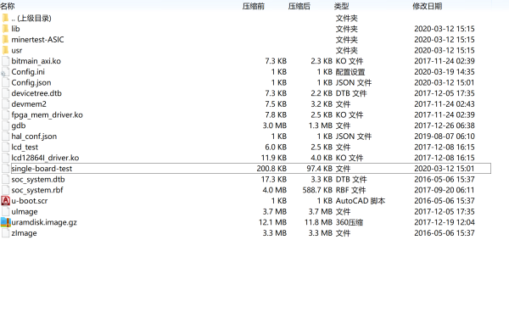Click the lcd_test file icon
Image resolution: width=509 pixels, height=318 pixels.
tap(5, 147)
